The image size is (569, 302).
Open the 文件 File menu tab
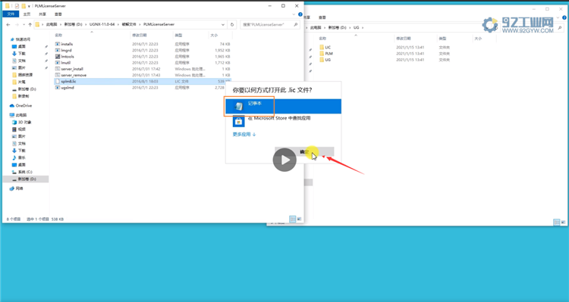point(11,14)
